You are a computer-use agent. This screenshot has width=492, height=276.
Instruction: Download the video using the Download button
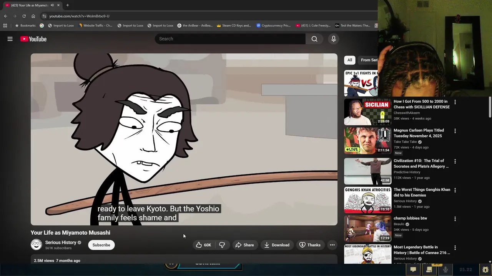click(x=277, y=245)
